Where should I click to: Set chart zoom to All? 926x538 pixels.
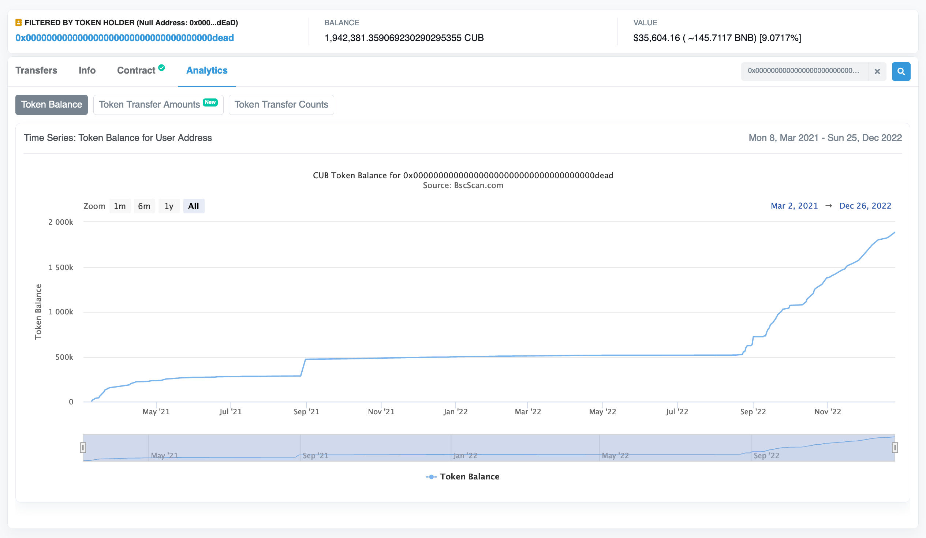(x=194, y=206)
